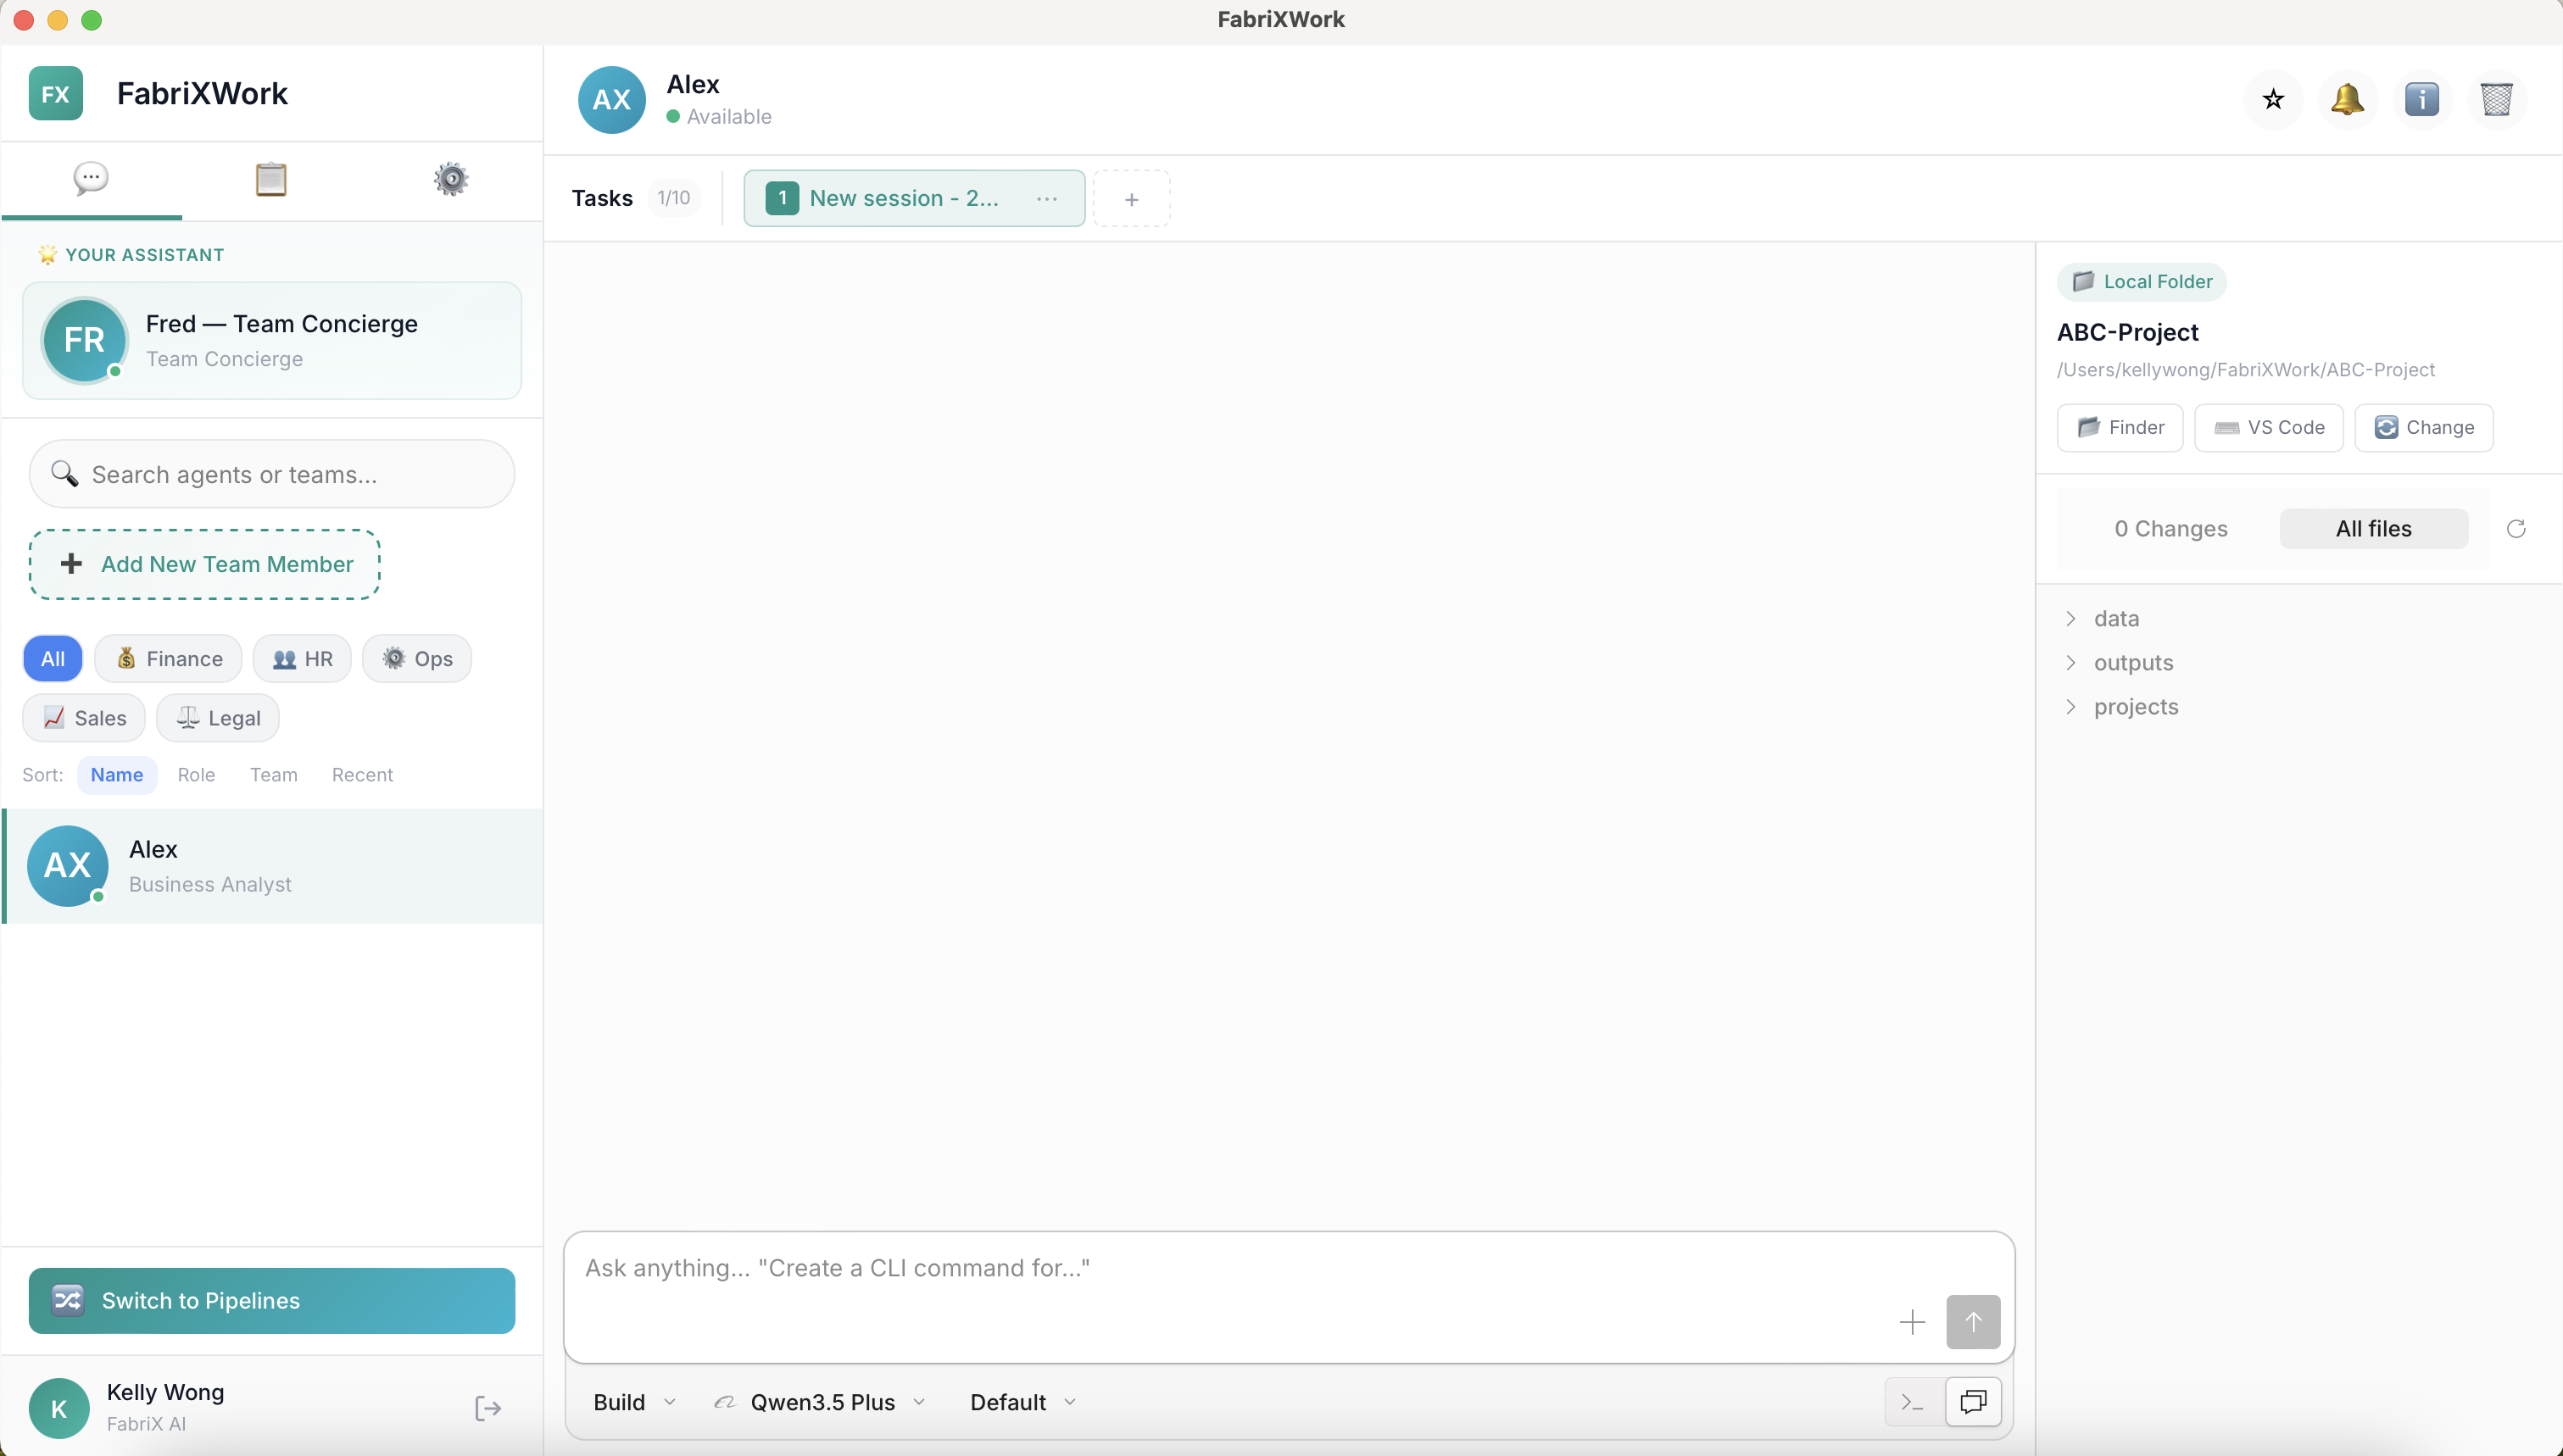Open the settings gear tab icon
Screen dimensions: 2563x1456
click(x=450, y=180)
